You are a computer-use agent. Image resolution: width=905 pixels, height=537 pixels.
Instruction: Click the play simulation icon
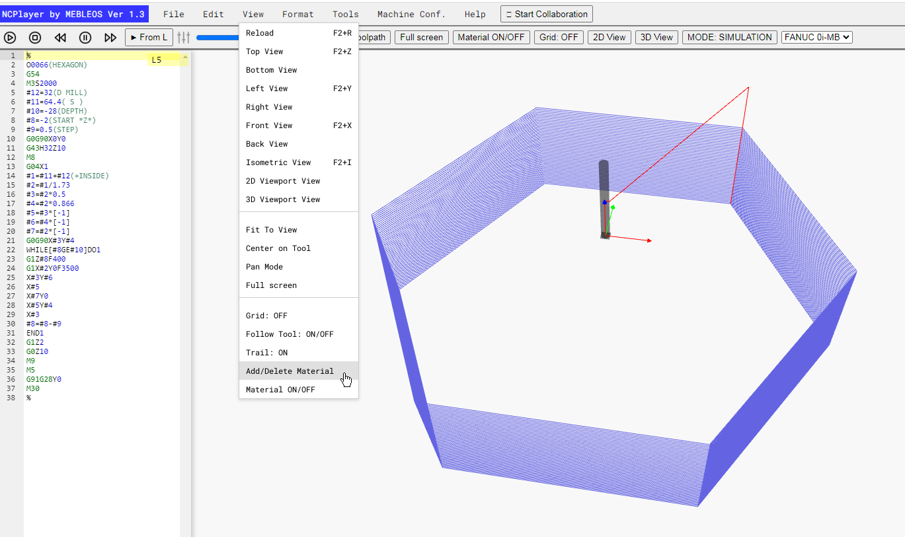point(11,38)
